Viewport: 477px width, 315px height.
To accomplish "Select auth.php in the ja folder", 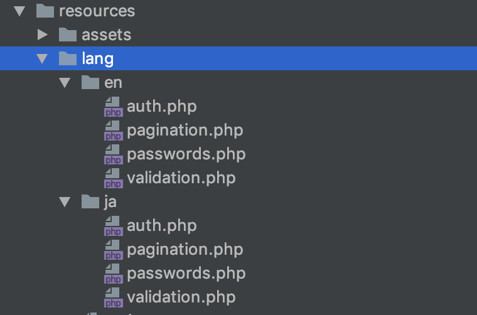I will click(x=162, y=226).
